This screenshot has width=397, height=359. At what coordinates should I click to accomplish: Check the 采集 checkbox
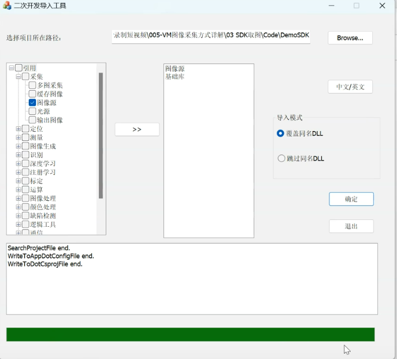coord(25,76)
